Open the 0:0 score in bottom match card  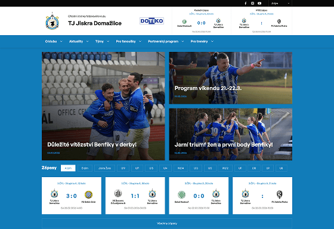click(x=199, y=196)
